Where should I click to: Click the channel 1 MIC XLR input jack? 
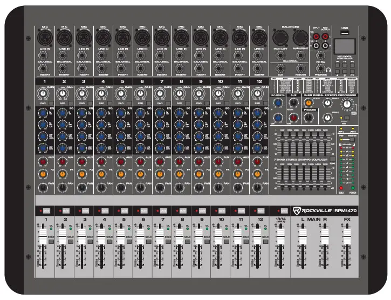click(45, 38)
